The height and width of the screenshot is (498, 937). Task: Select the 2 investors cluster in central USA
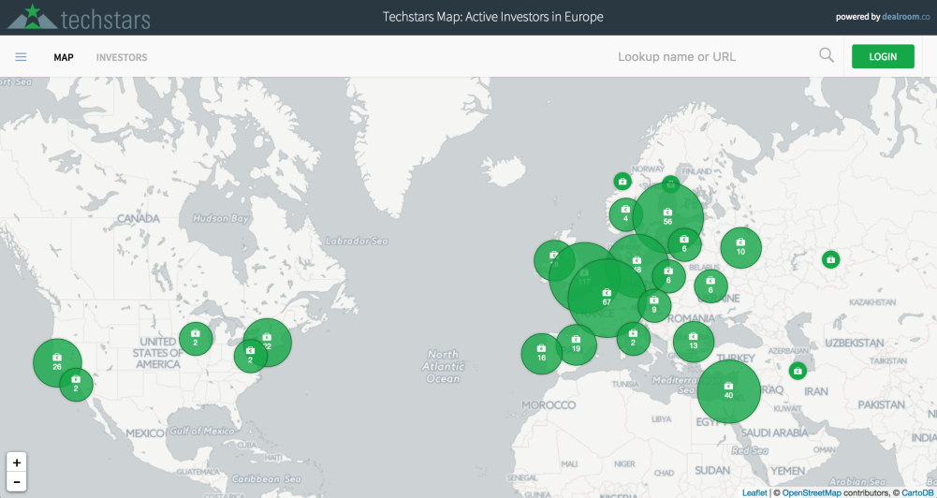(x=196, y=338)
